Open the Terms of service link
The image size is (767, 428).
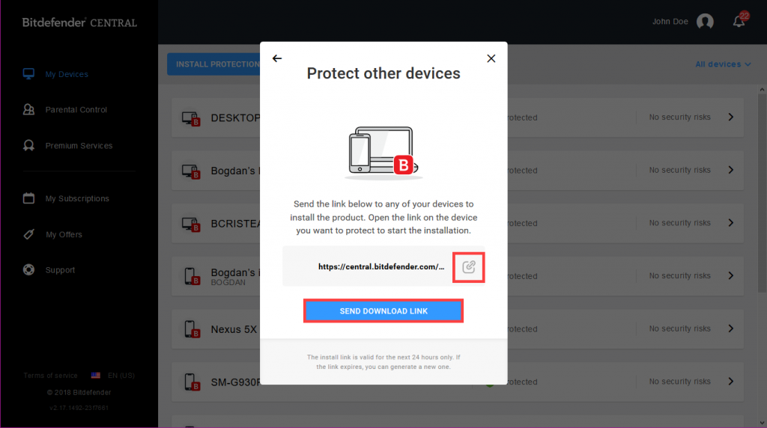coord(50,375)
